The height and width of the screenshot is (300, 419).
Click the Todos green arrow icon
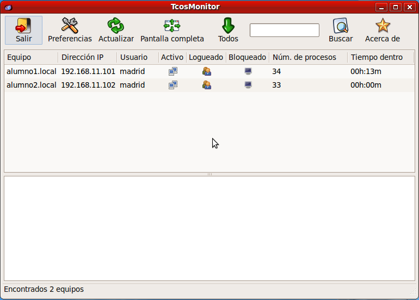tap(228, 26)
